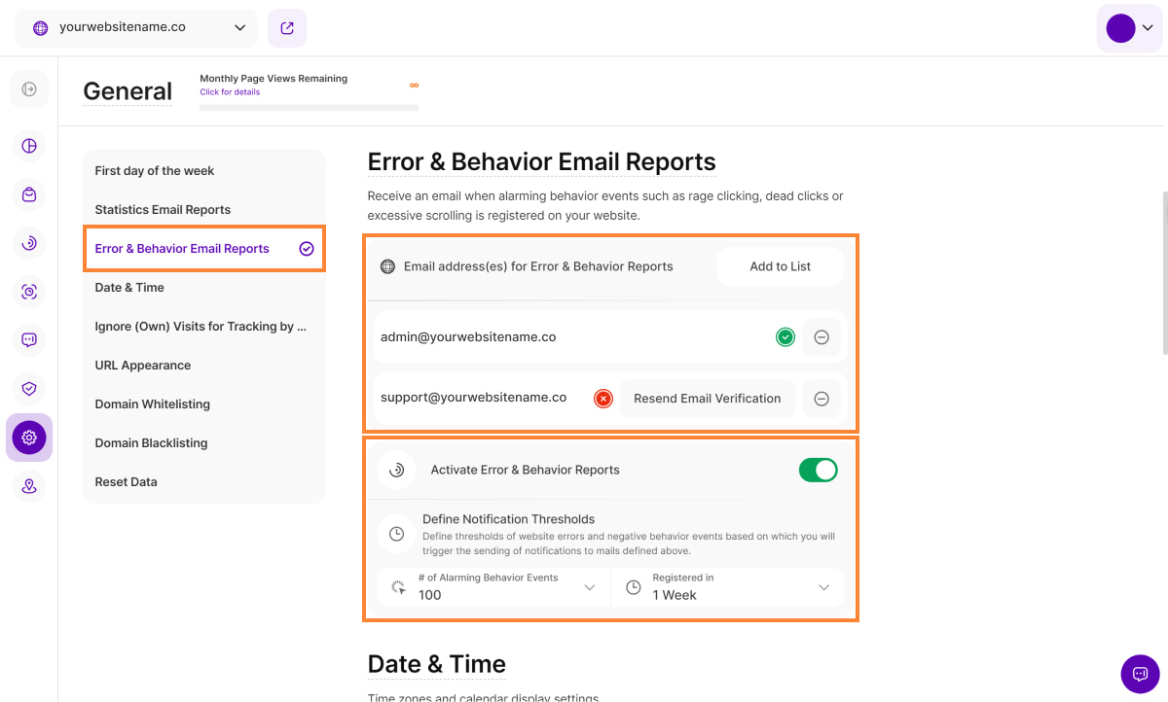Viewport: 1168px width, 702px height.
Task: Open session recordings camera icon
Action: click(29, 292)
